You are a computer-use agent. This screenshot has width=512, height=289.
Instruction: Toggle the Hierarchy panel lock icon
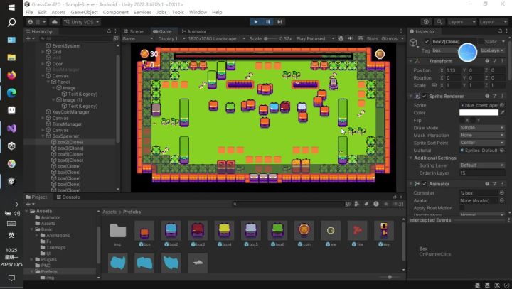[109, 31]
